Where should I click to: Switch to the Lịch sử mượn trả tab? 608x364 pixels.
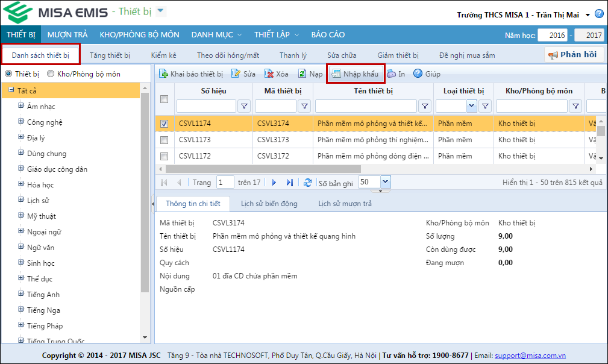(x=345, y=204)
